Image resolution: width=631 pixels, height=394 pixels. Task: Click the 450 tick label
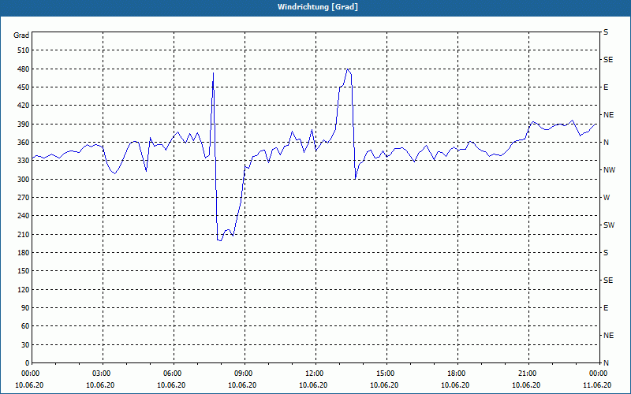[x=24, y=87]
